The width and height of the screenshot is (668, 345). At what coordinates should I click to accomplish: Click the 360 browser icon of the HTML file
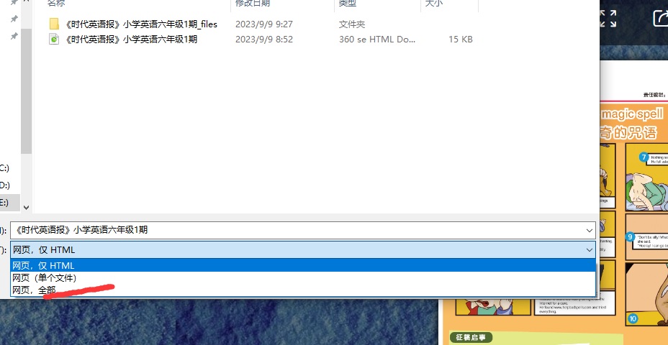click(x=54, y=39)
